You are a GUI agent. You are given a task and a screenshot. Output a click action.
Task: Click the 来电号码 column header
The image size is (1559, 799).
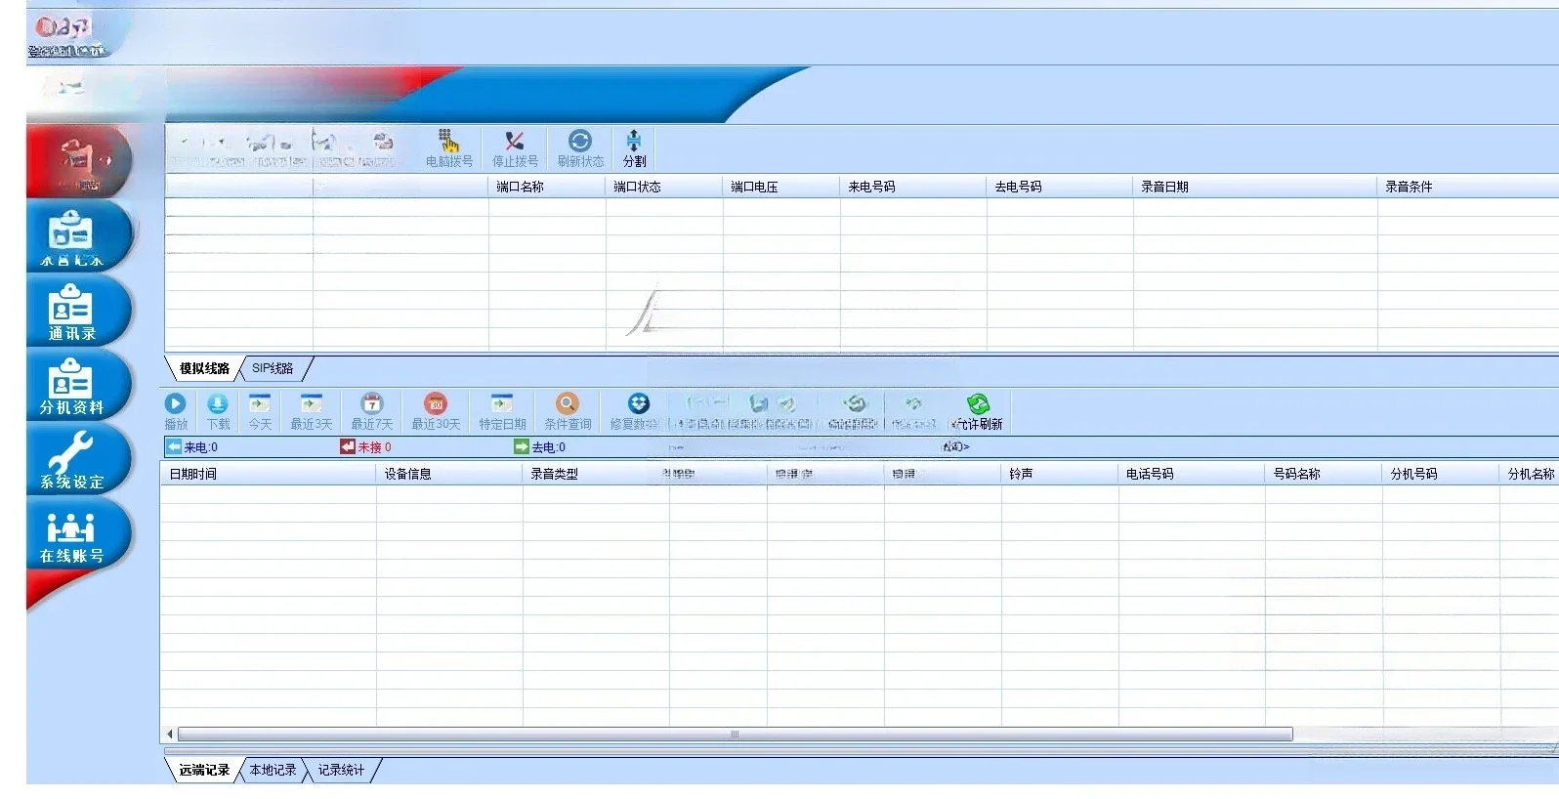pos(913,187)
